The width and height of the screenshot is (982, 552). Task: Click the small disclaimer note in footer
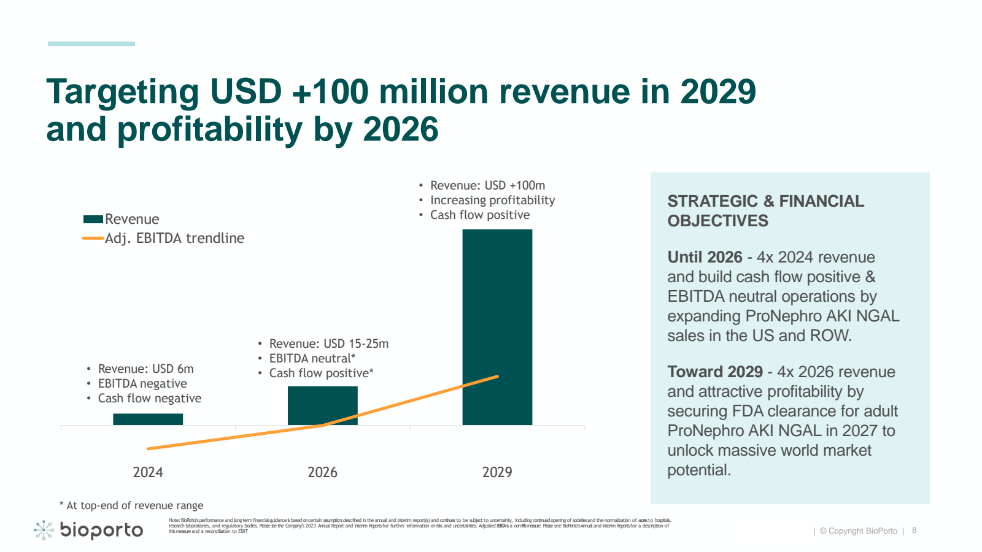(420, 526)
